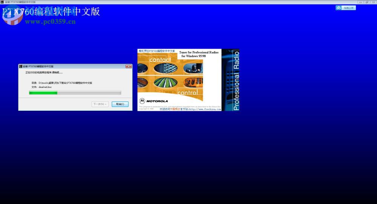Click the 'control' word on the splash image

point(187,92)
